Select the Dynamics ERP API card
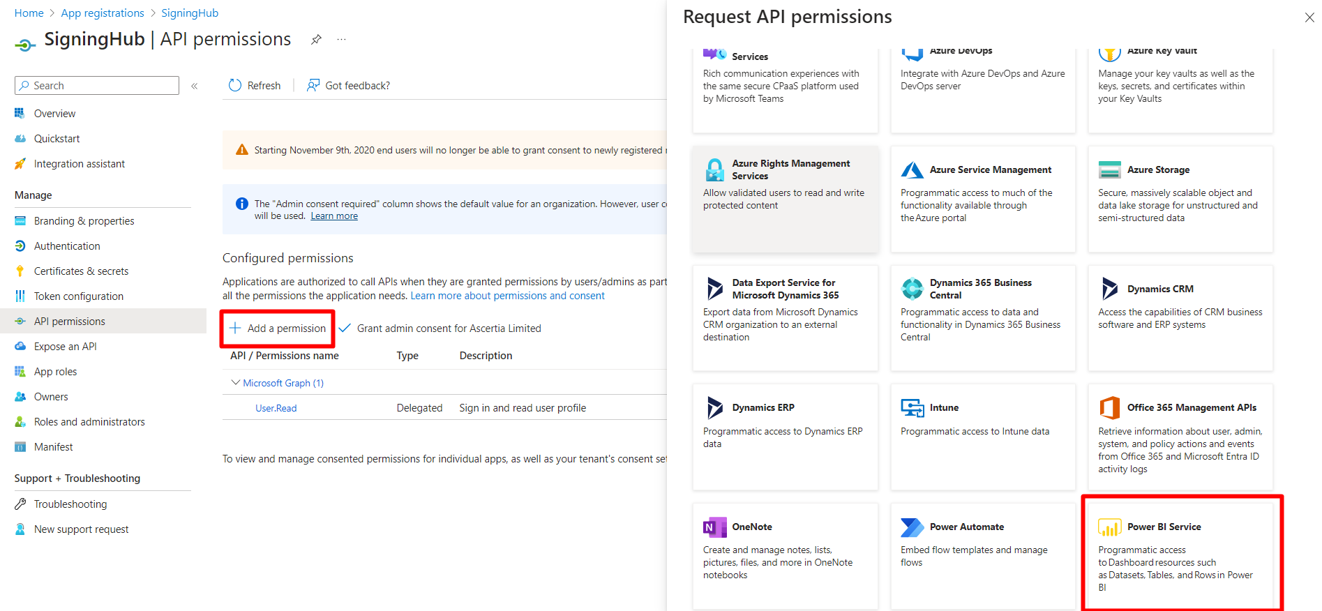The height and width of the screenshot is (611, 1322). [x=786, y=437]
